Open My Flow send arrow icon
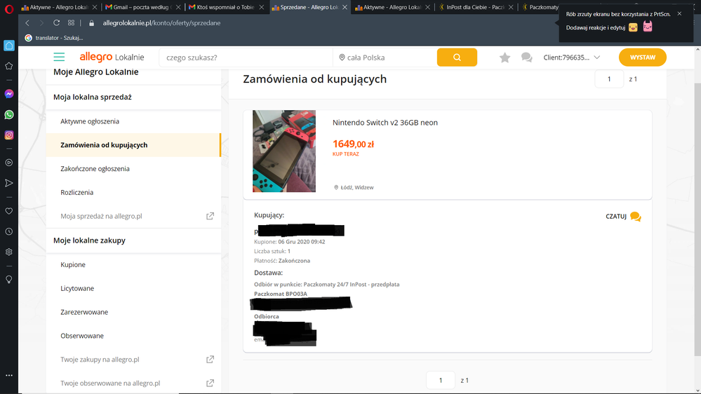This screenshot has width=701, height=394. [9, 183]
